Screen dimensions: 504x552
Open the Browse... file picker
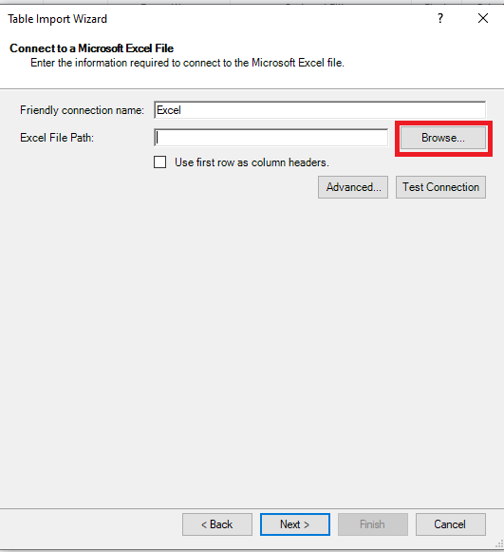click(443, 138)
